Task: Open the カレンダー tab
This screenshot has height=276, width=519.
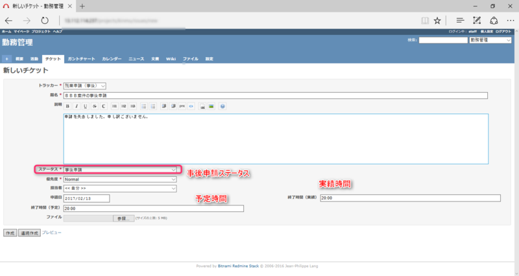Action: pyautogui.click(x=112, y=59)
